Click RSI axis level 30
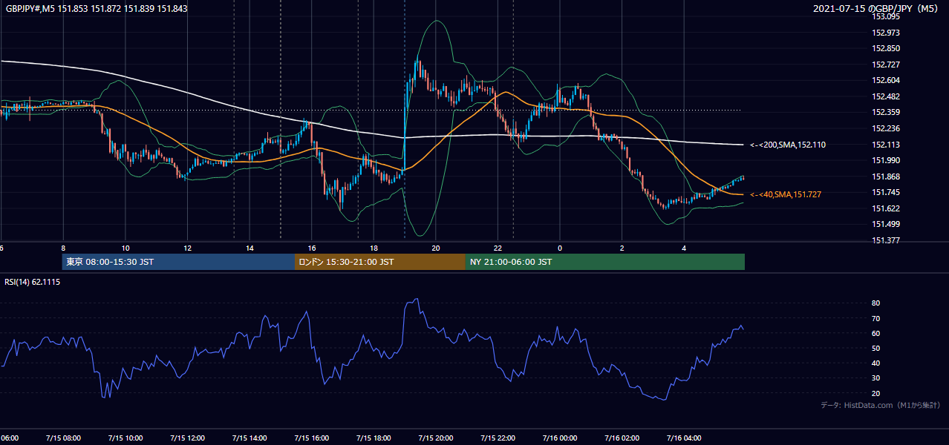The width and height of the screenshot is (949, 445). click(x=875, y=378)
